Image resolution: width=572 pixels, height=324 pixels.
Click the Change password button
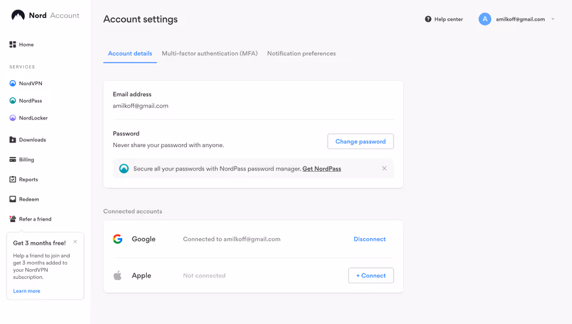coord(361,141)
